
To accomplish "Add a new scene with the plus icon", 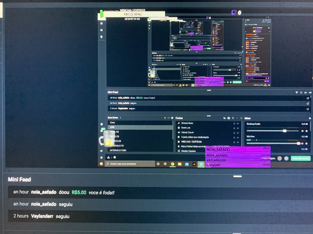I will coord(165,118).
